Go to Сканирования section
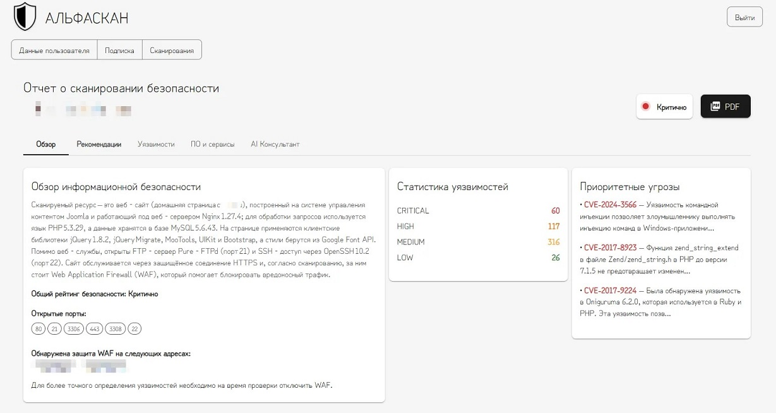This screenshot has height=413, width=776. pyautogui.click(x=172, y=51)
